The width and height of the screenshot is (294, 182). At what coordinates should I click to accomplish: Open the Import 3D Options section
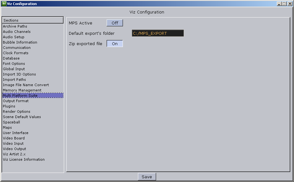(x=19, y=74)
